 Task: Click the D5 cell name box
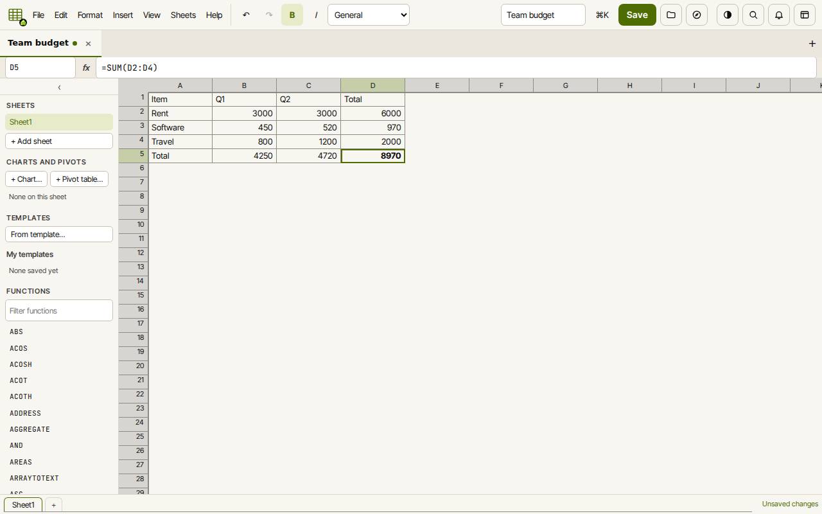[x=40, y=67]
